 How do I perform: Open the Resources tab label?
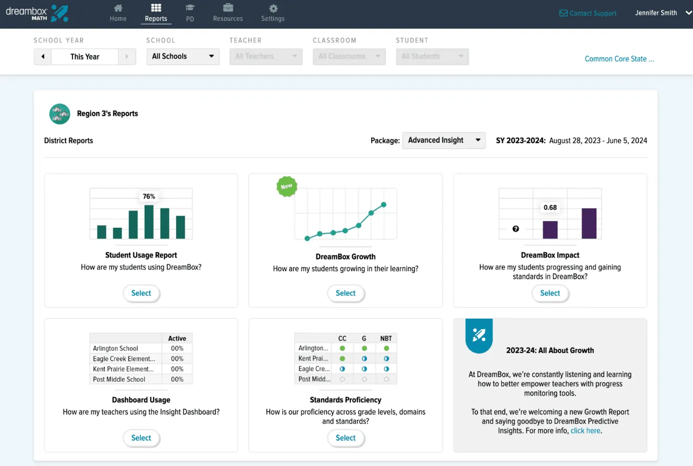[x=228, y=19]
